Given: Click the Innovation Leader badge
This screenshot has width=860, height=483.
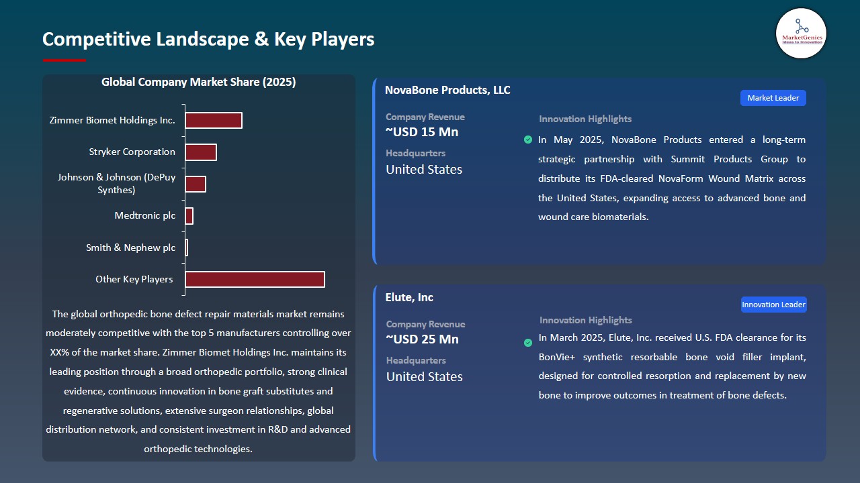Looking at the screenshot, I should tap(773, 304).
